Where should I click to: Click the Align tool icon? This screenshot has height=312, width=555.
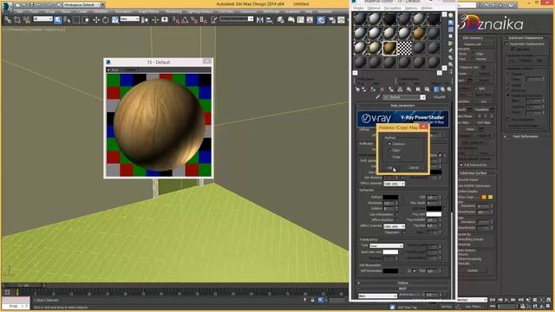click(x=270, y=20)
